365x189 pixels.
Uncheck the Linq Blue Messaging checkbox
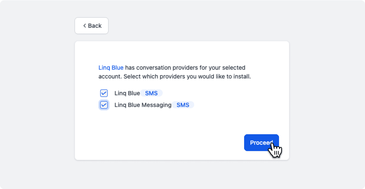(104, 105)
